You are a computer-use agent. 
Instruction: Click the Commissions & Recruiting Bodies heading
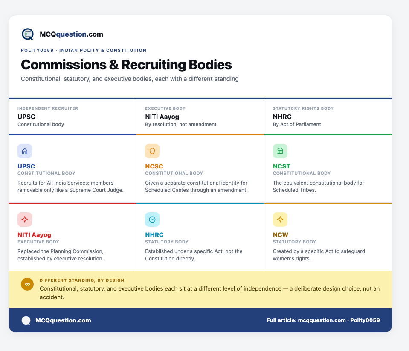pyautogui.click(x=126, y=65)
